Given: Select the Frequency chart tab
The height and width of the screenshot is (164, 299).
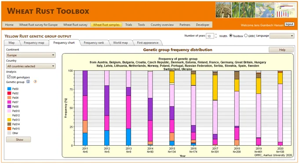Looking at the screenshot, I should (64, 43).
